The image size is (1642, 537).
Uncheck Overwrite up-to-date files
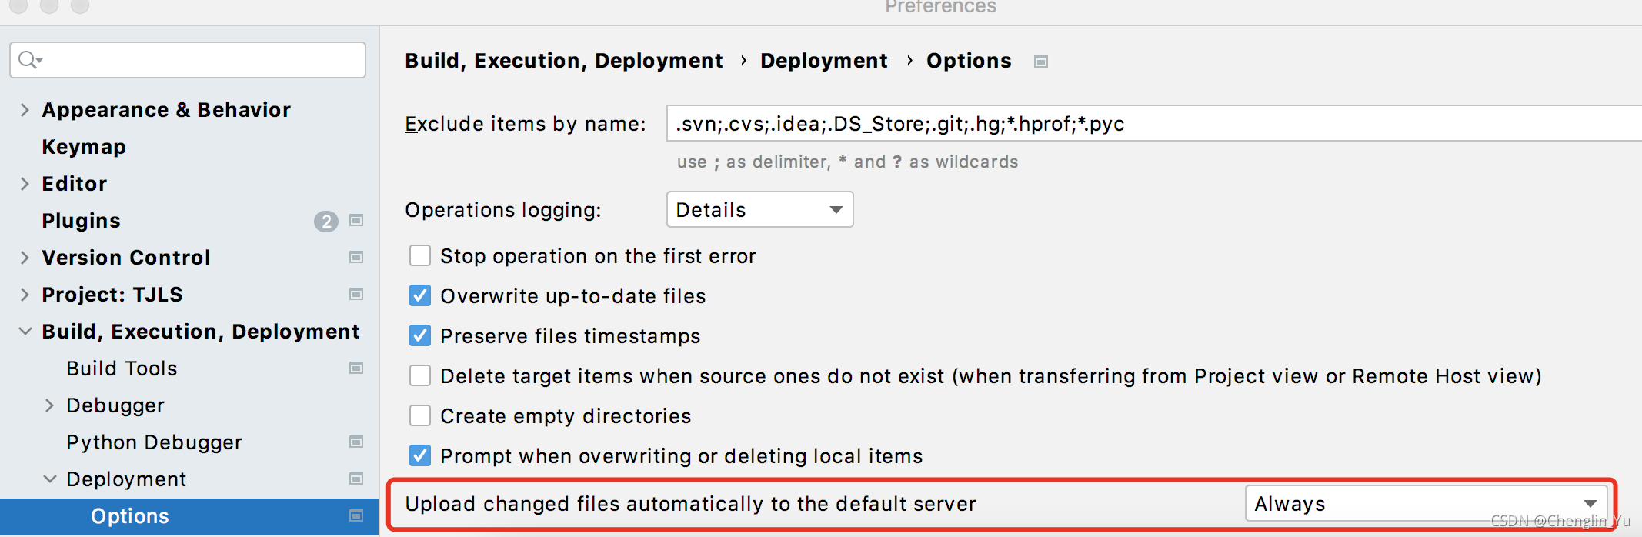click(420, 295)
